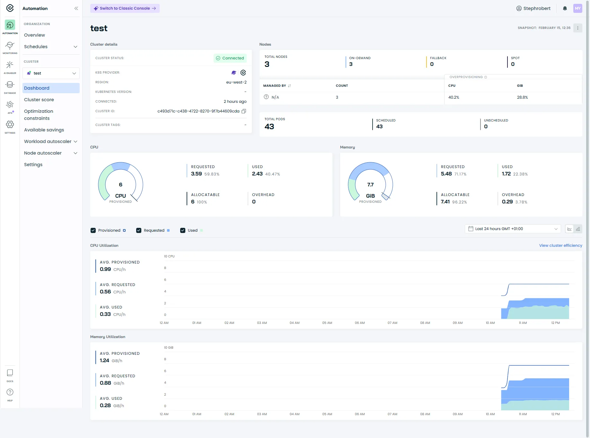Open the cluster selector showing test
Screen dimensions: 590x438
51,73
